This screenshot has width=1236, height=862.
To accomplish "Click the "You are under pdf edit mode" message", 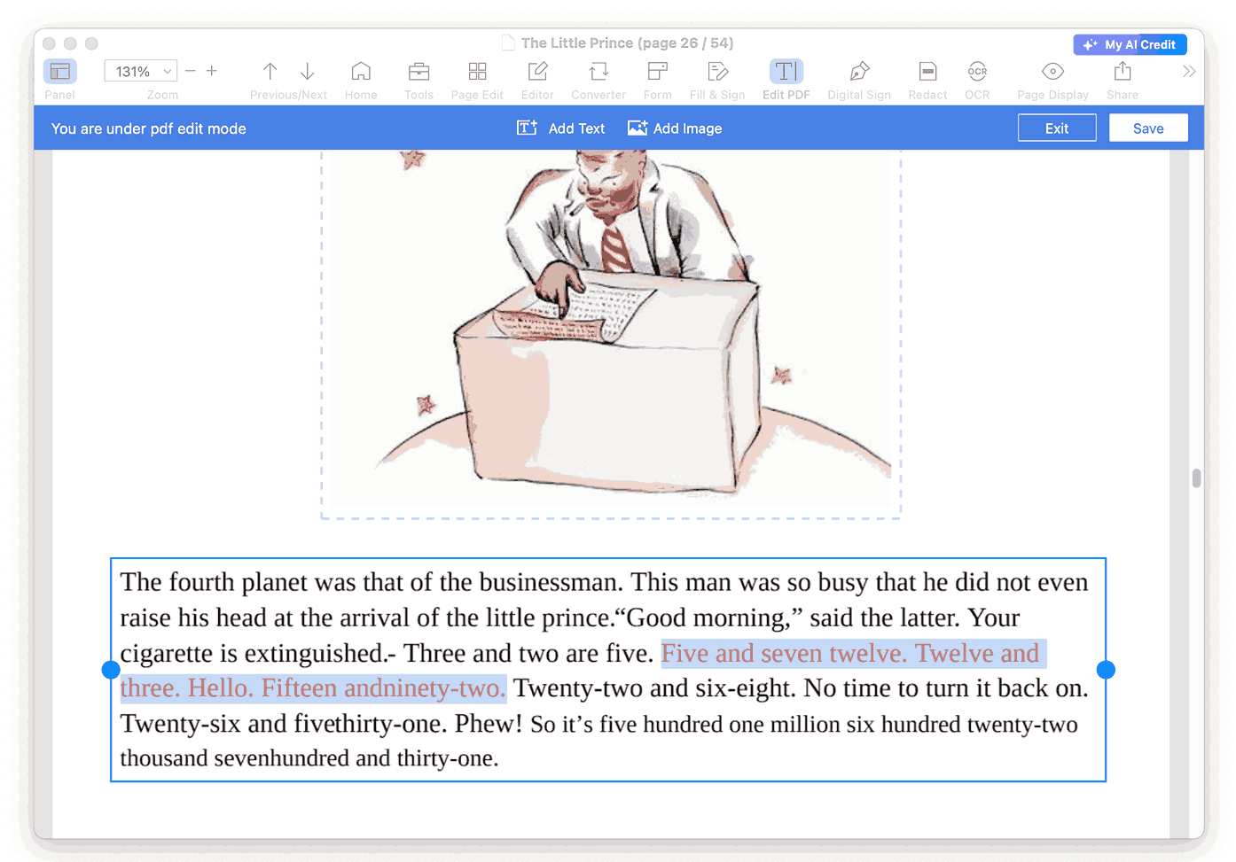I will (149, 128).
